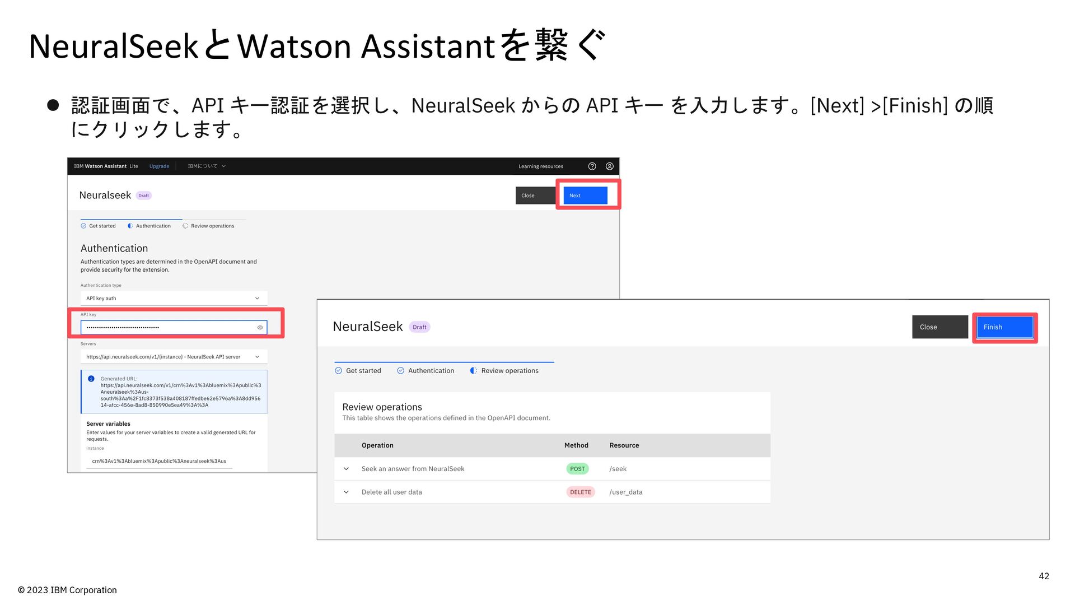Click the Resource column header
Viewport: 1075px width, 605px height.
tap(624, 445)
